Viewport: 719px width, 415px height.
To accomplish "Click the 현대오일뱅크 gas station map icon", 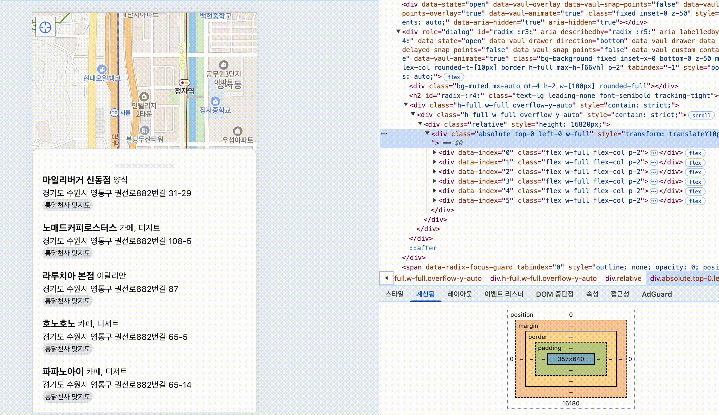I will coord(102,69).
